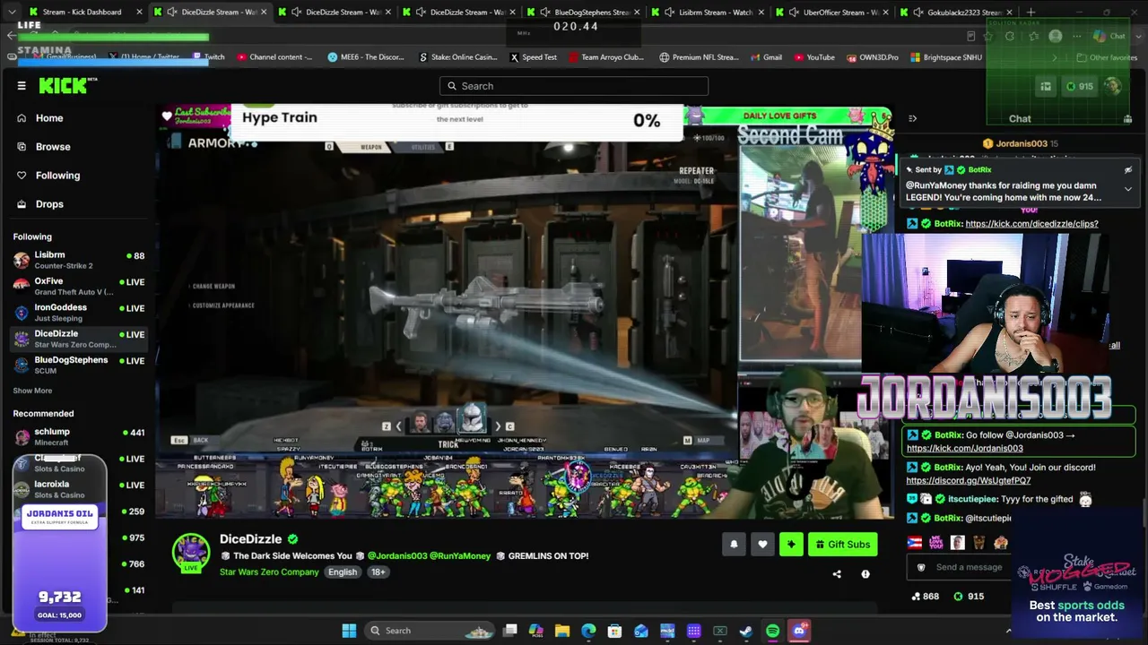Image resolution: width=1148 pixels, height=645 pixels.
Task: Open Team Arroyo Club bookmark
Action: (606, 57)
